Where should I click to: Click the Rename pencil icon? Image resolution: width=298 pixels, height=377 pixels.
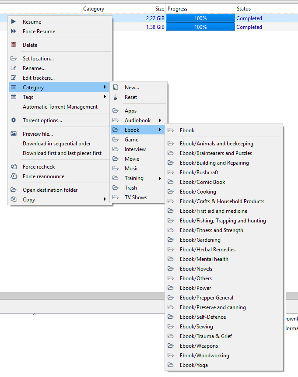click(14, 68)
